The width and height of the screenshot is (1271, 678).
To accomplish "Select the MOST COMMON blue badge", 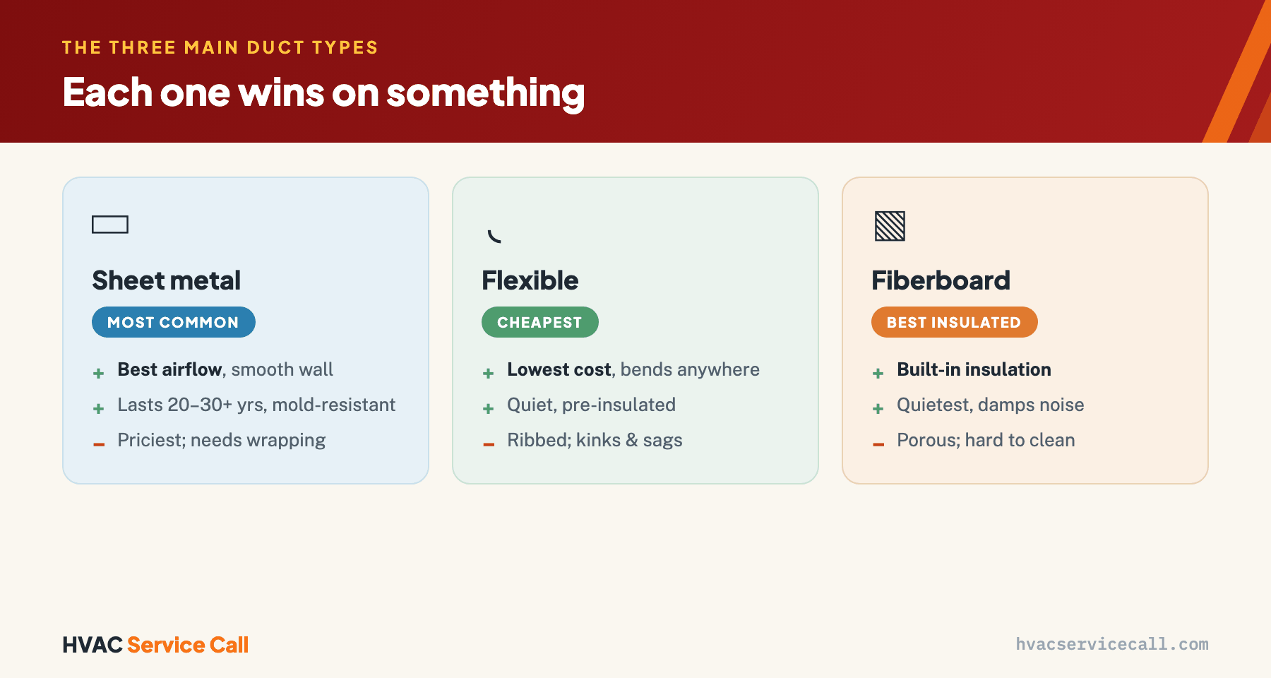I will (x=174, y=322).
